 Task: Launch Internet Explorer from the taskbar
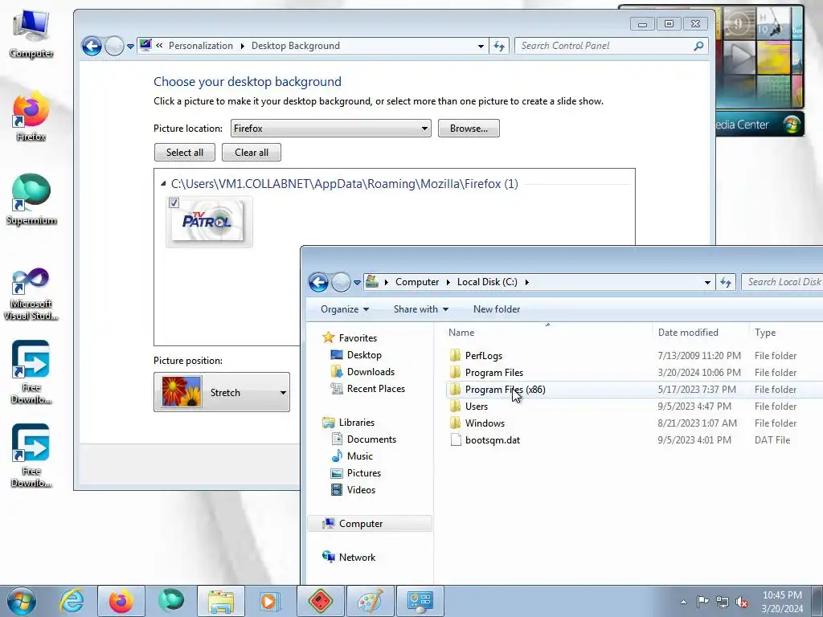(x=72, y=601)
